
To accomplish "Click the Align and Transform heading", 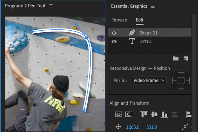I will (x=129, y=103).
